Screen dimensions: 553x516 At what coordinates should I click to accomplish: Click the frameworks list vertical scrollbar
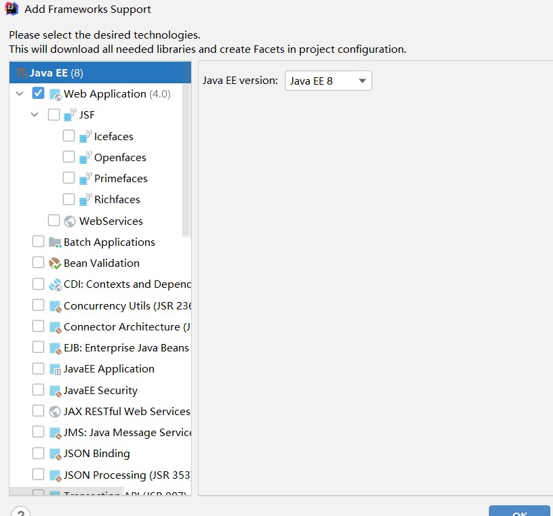point(186,149)
